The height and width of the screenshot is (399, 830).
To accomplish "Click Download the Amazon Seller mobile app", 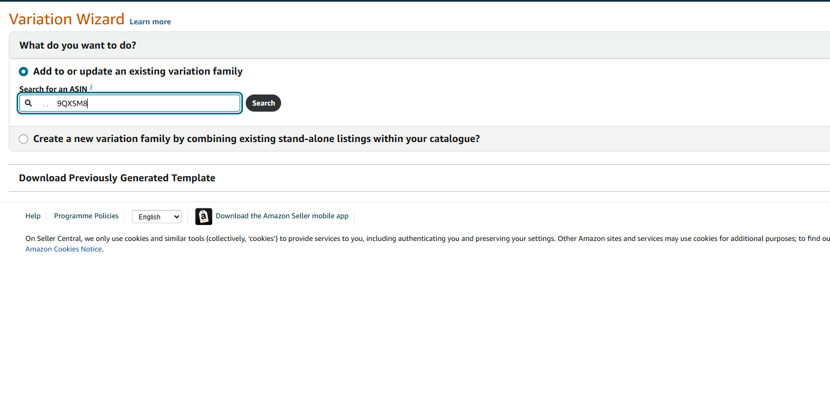I will [x=282, y=216].
